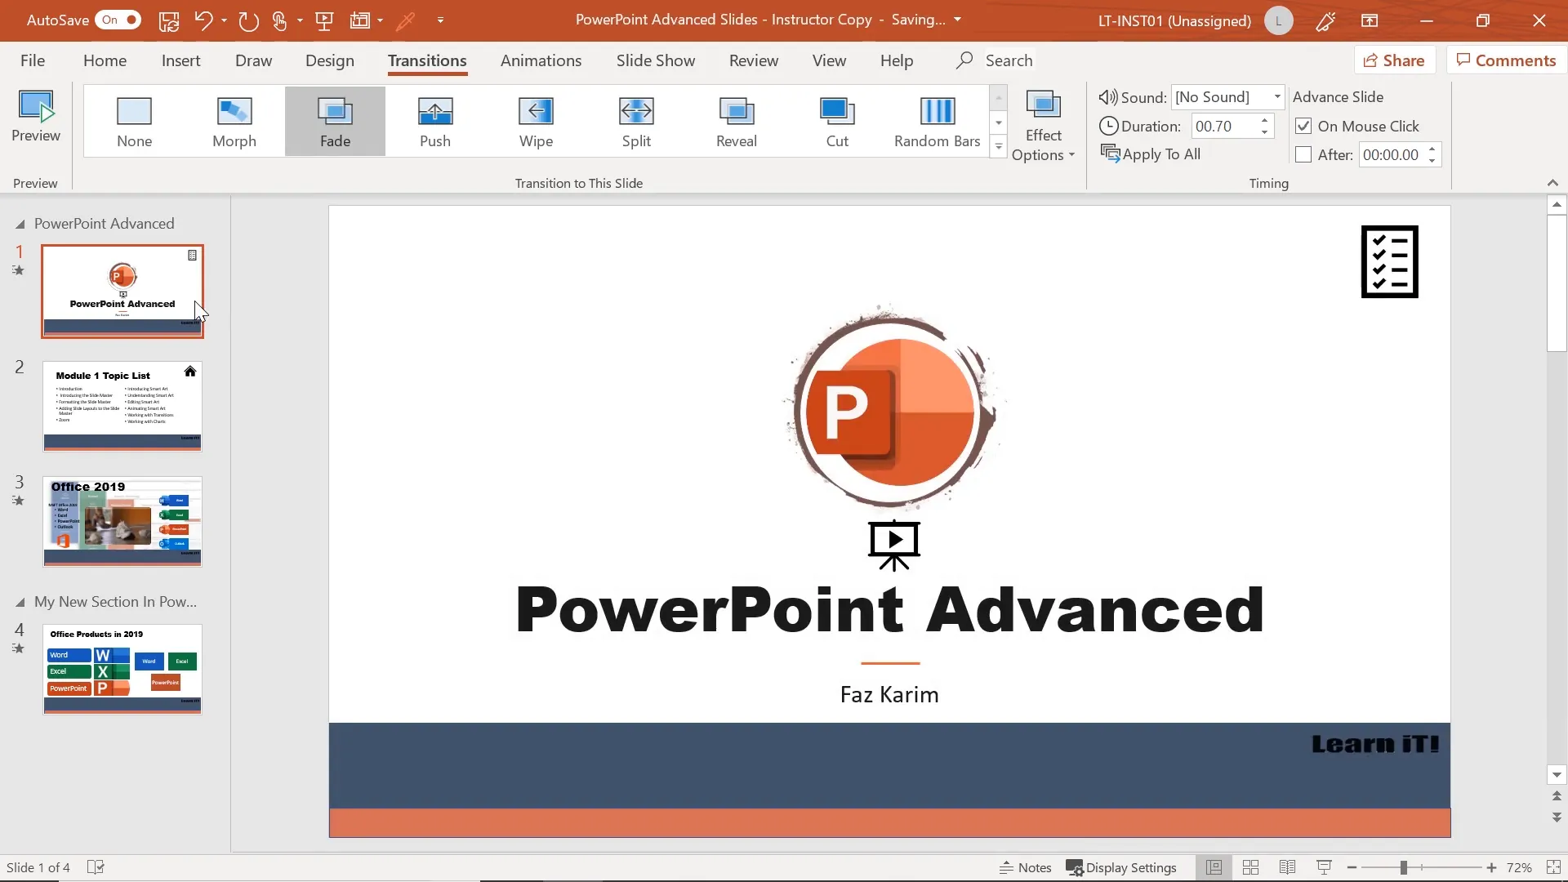1568x882 pixels.
Task: Apply the Split transition
Action: (636, 122)
